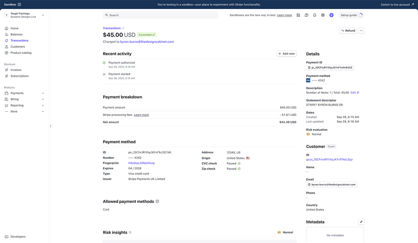Click the Search input field
This screenshot has height=243, width=418.
click(x=160, y=15)
